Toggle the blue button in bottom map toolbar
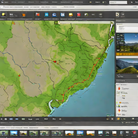Viewport: 138px width, 138px height. [x=11, y=119]
